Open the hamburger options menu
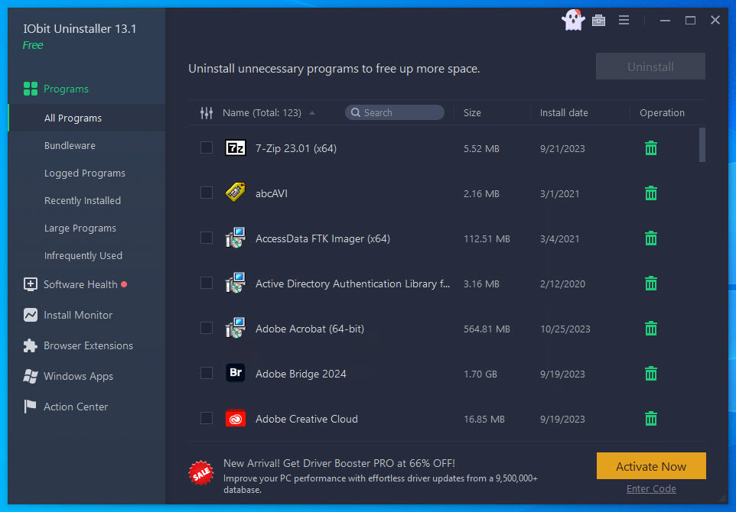This screenshot has width=736, height=512. pyautogui.click(x=624, y=21)
